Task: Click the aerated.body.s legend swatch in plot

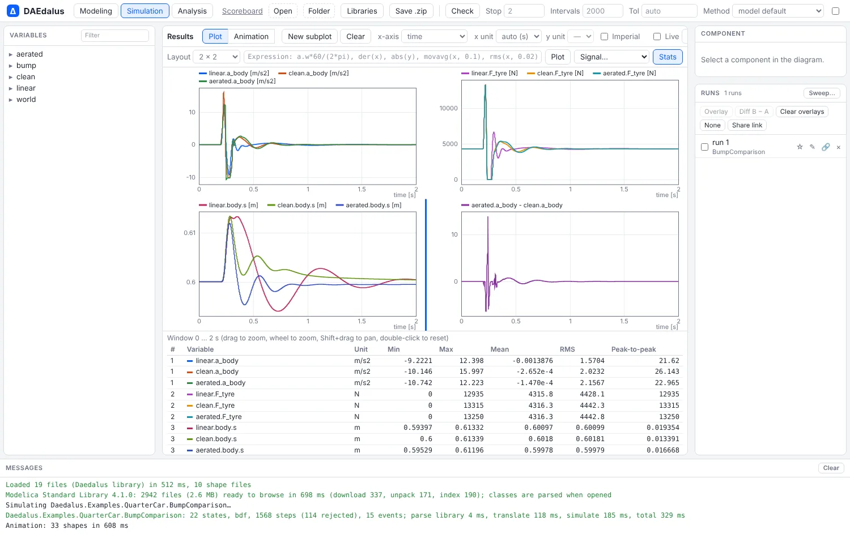Action: (340, 205)
